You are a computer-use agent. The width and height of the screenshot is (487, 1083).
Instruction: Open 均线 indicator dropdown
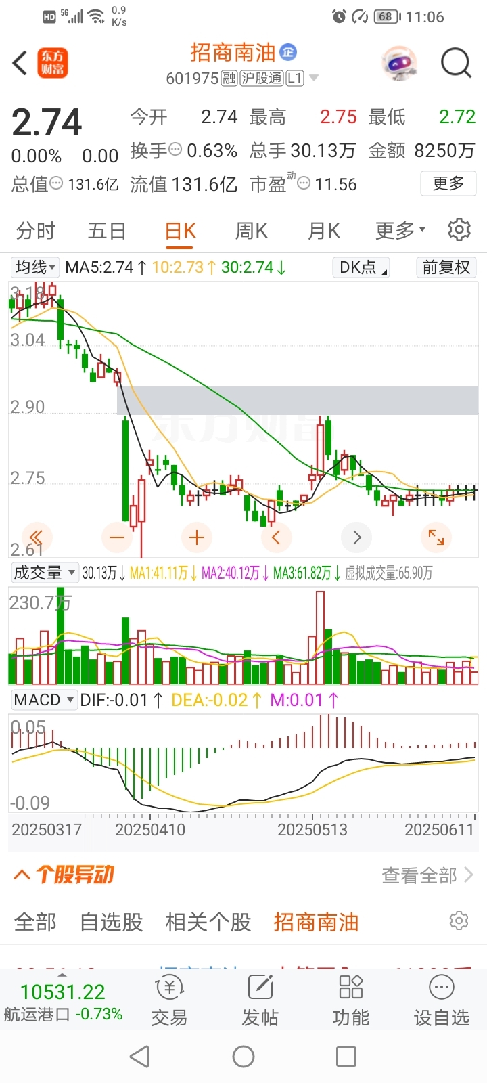coord(35,267)
